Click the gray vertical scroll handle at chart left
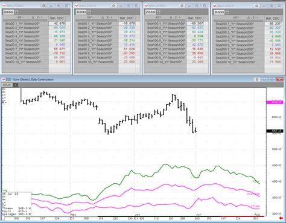The width and height of the screenshot is (286, 223). click(21, 95)
